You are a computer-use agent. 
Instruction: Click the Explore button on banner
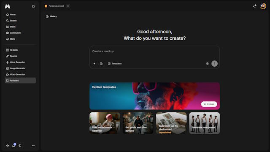click(209, 104)
